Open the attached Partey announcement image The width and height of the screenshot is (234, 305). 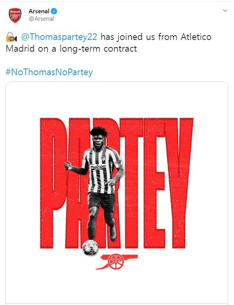click(x=117, y=193)
